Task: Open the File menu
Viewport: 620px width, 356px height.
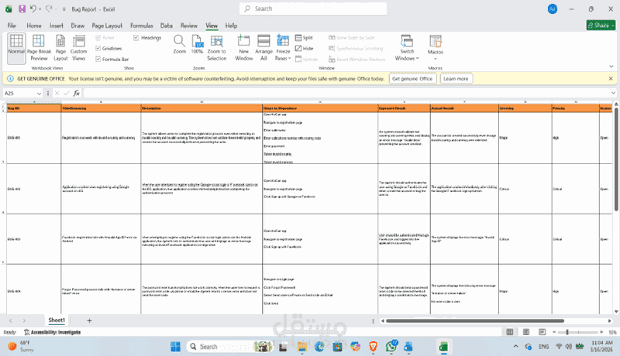Action: point(12,26)
